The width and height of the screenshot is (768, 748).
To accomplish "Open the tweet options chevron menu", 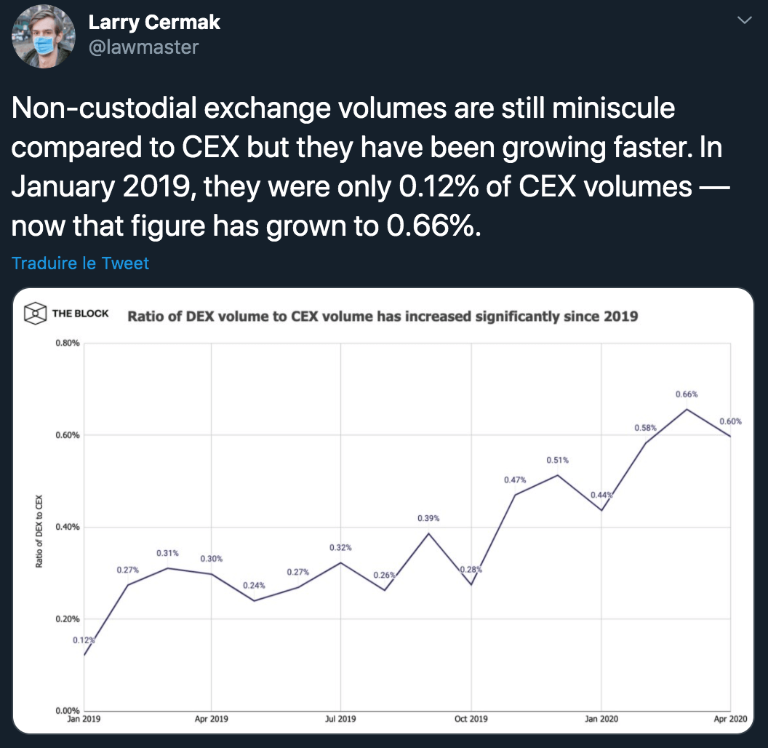I will 745,21.
